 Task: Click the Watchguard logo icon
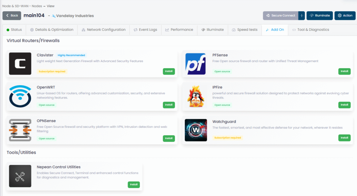(x=195, y=130)
